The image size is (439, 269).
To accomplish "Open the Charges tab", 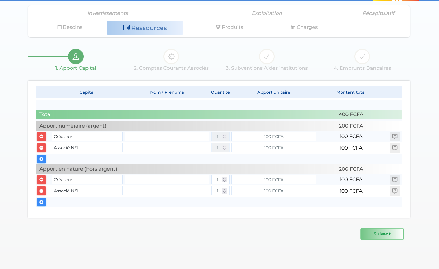I will pyautogui.click(x=304, y=27).
